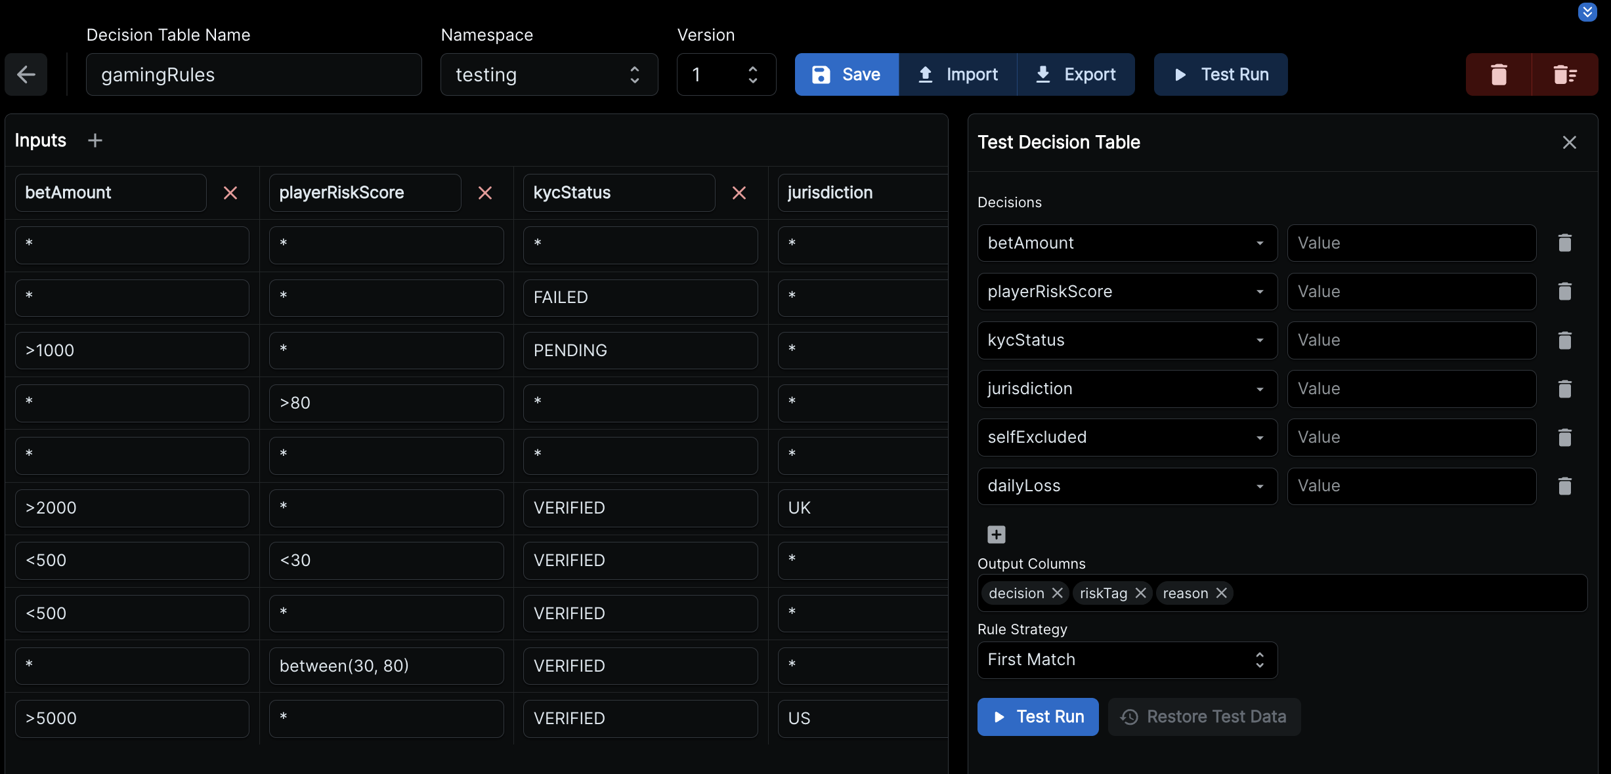Delete the jurisdiction test decision row
The image size is (1611, 774).
point(1565,389)
